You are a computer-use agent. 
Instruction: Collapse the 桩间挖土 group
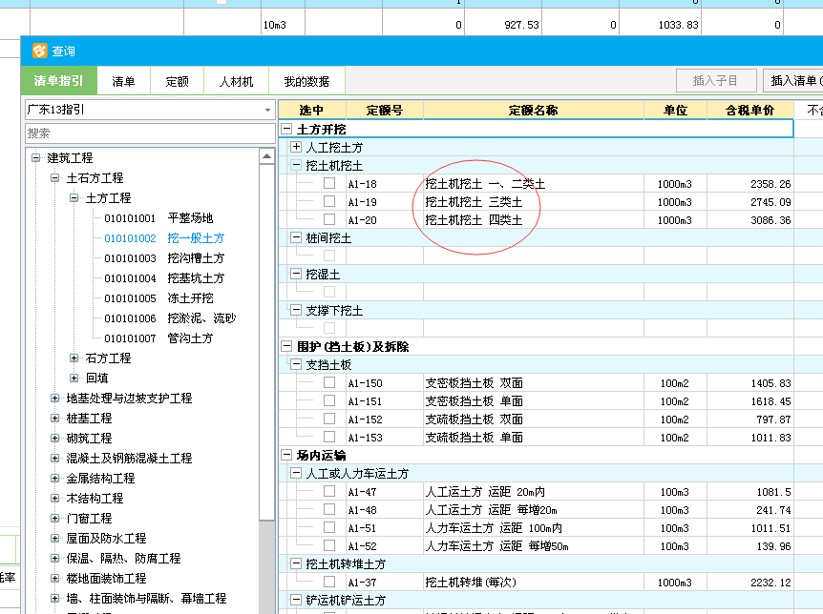(x=296, y=237)
